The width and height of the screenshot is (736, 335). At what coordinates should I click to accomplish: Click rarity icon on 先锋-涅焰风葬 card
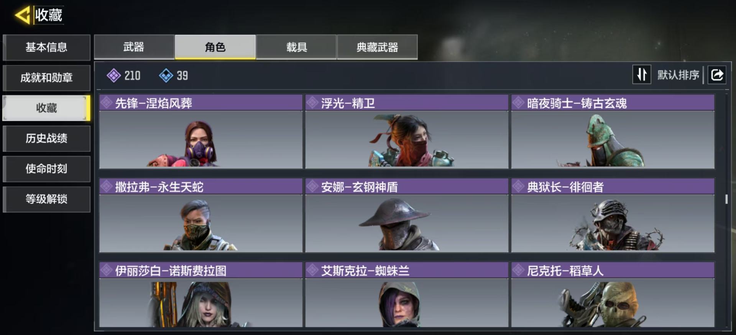click(x=106, y=103)
